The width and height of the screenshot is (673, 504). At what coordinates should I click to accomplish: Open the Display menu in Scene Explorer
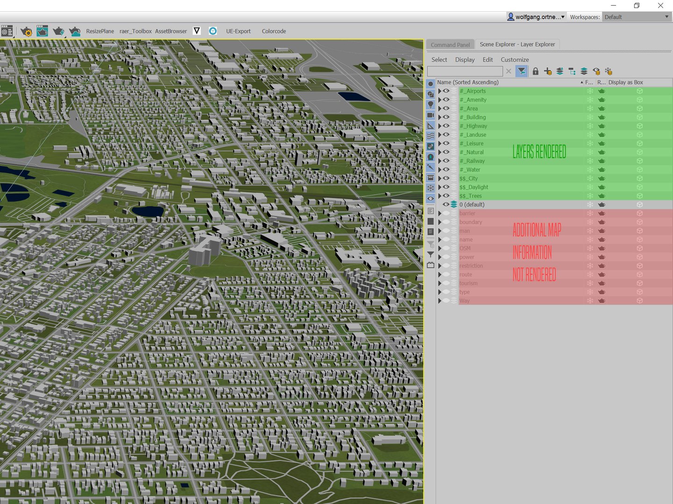tap(465, 60)
